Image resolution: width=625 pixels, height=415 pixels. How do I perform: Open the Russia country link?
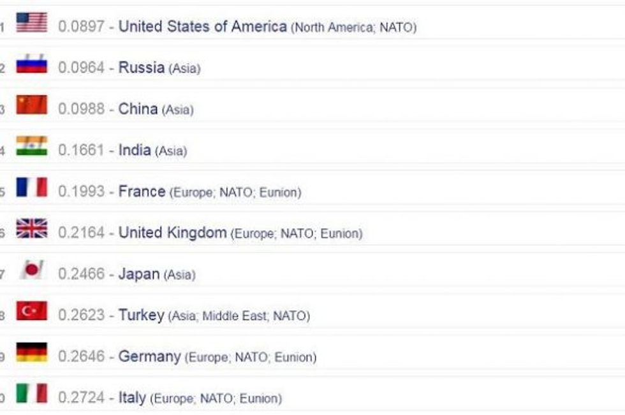(x=141, y=68)
